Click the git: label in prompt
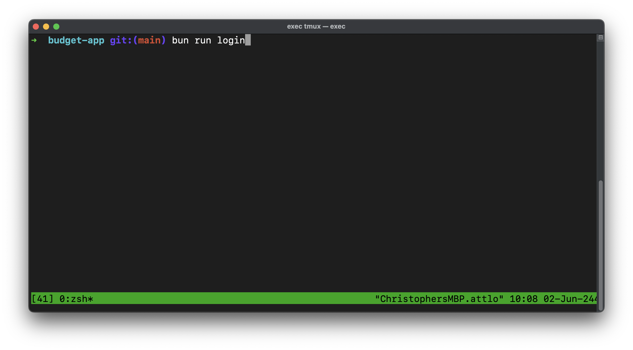This screenshot has height=350, width=633. click(x=121, y=40)
